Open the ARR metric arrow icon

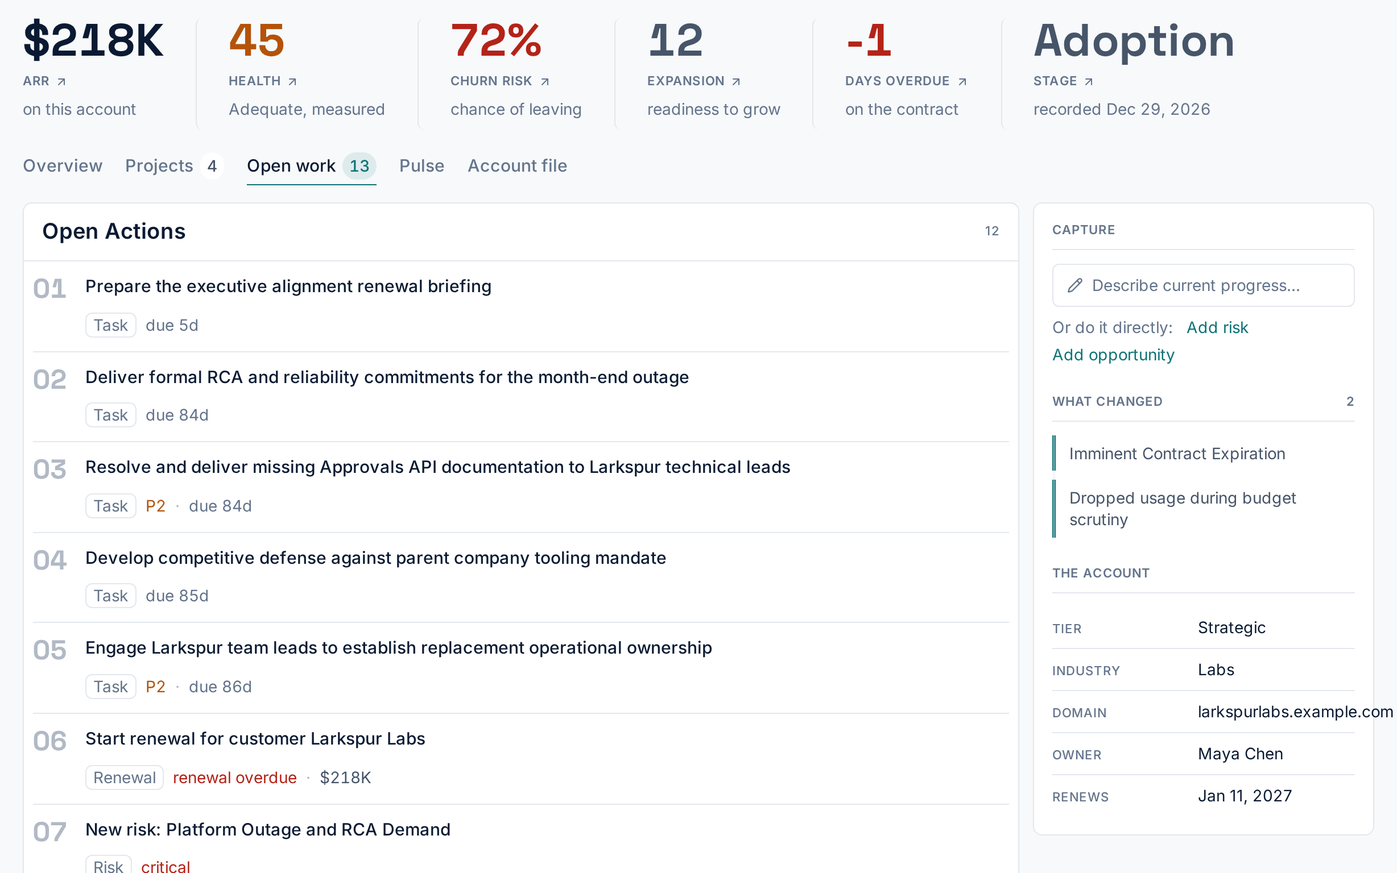61,81
